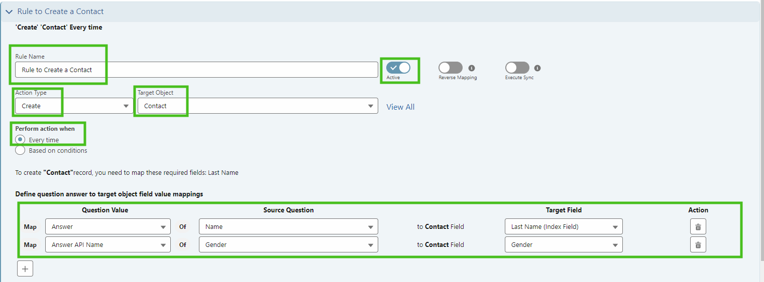The height and width of the screenshot is (282, 764).
Task: Open the Answer API Name dropdown
Action: (x=108, y=245)
